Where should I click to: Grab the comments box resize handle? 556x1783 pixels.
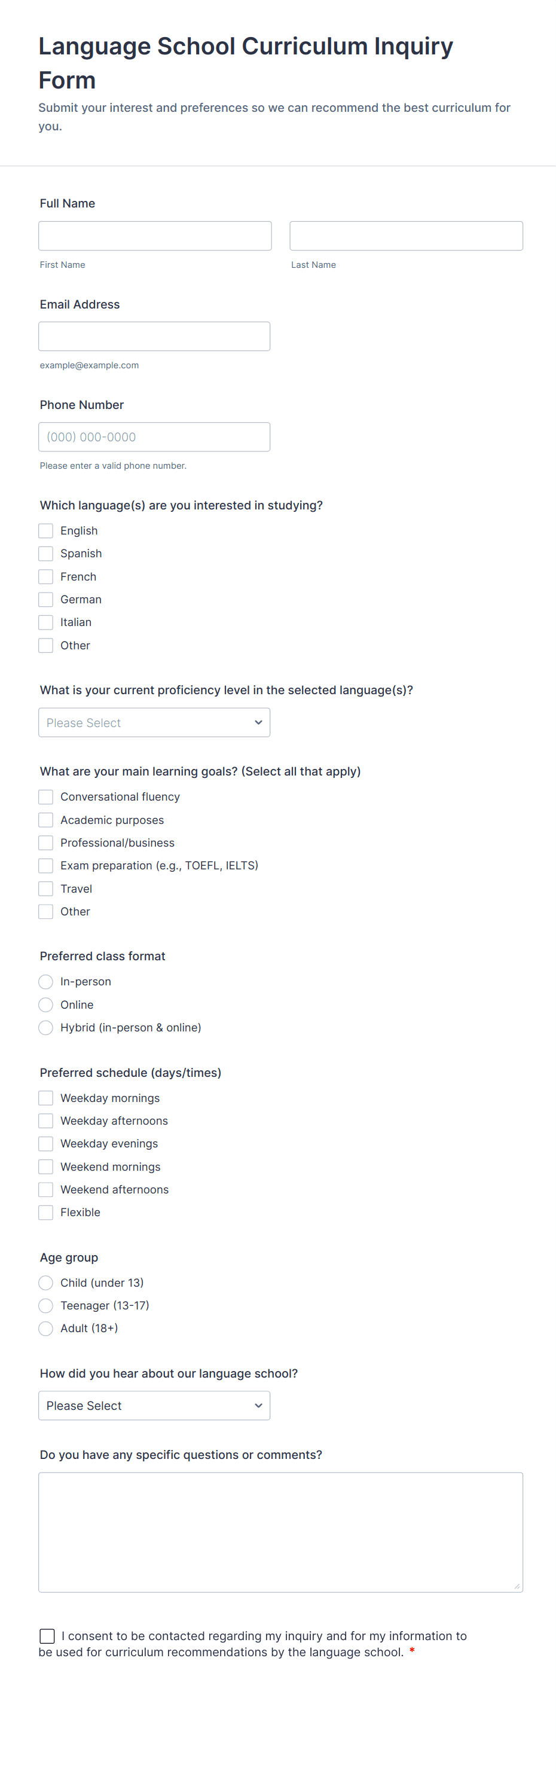pos(517,1586)
